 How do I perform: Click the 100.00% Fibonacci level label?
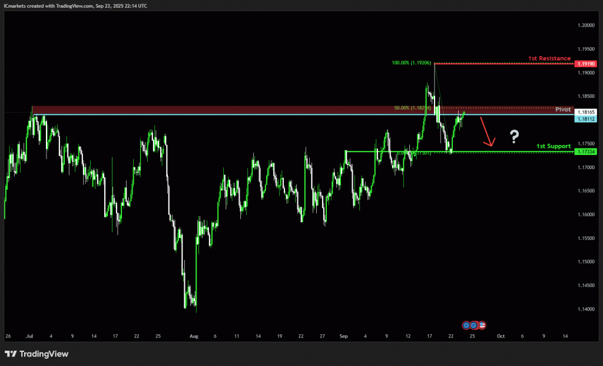412,62
